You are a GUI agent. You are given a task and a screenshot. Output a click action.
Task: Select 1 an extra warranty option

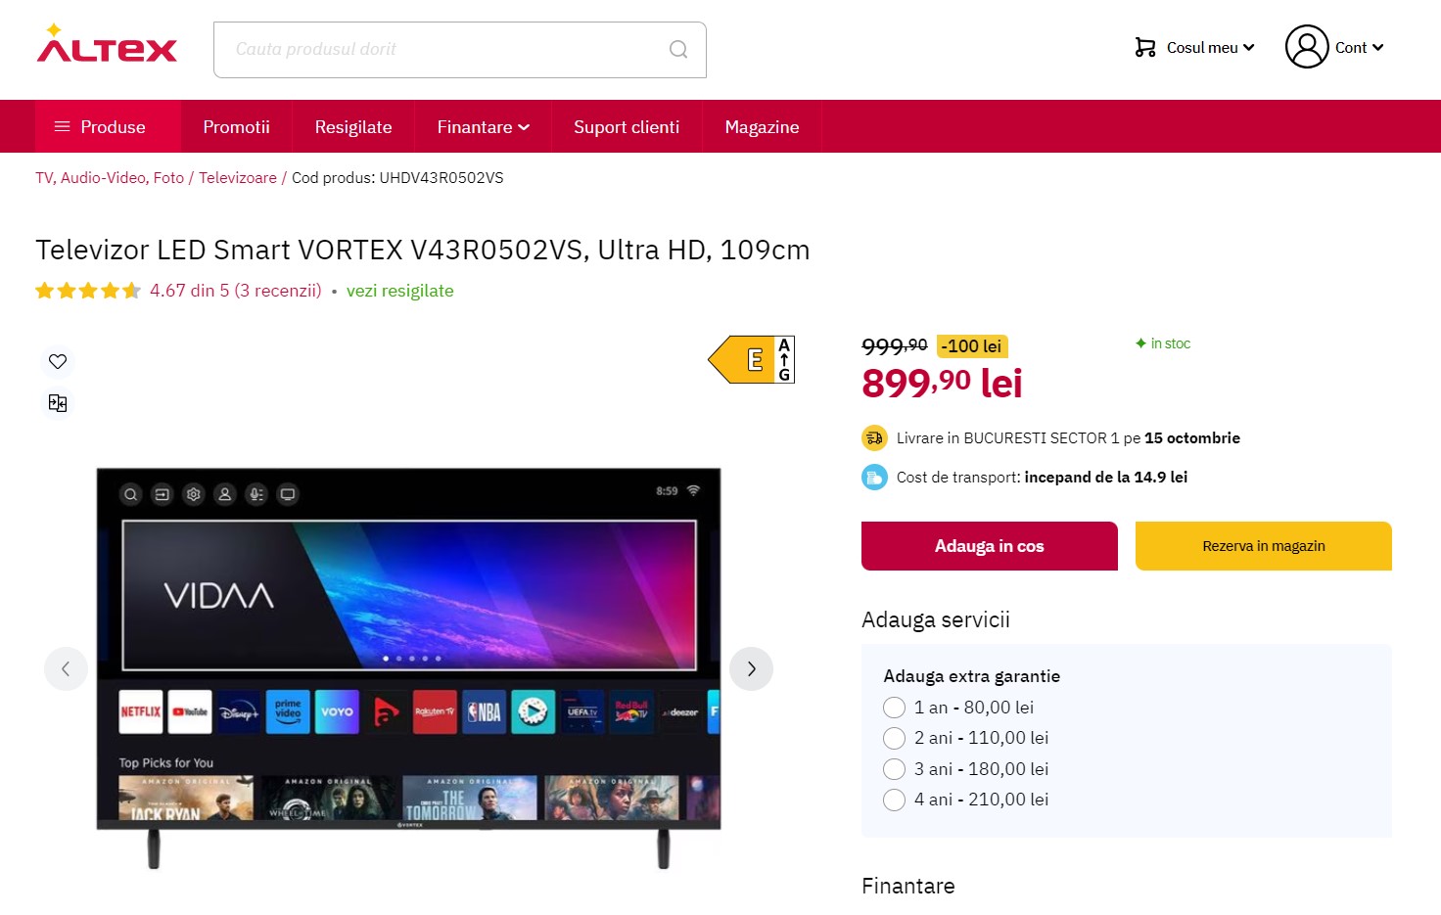coord(894,708)
